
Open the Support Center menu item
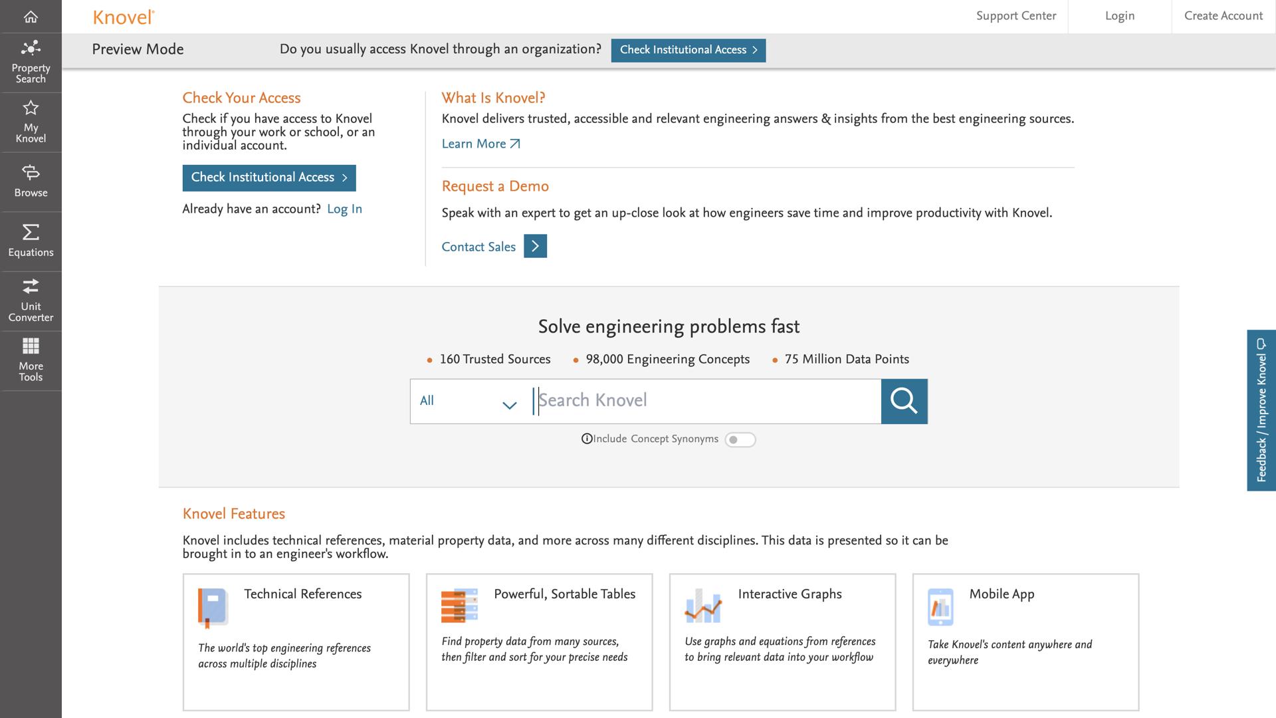click(x=1015, y=16)
